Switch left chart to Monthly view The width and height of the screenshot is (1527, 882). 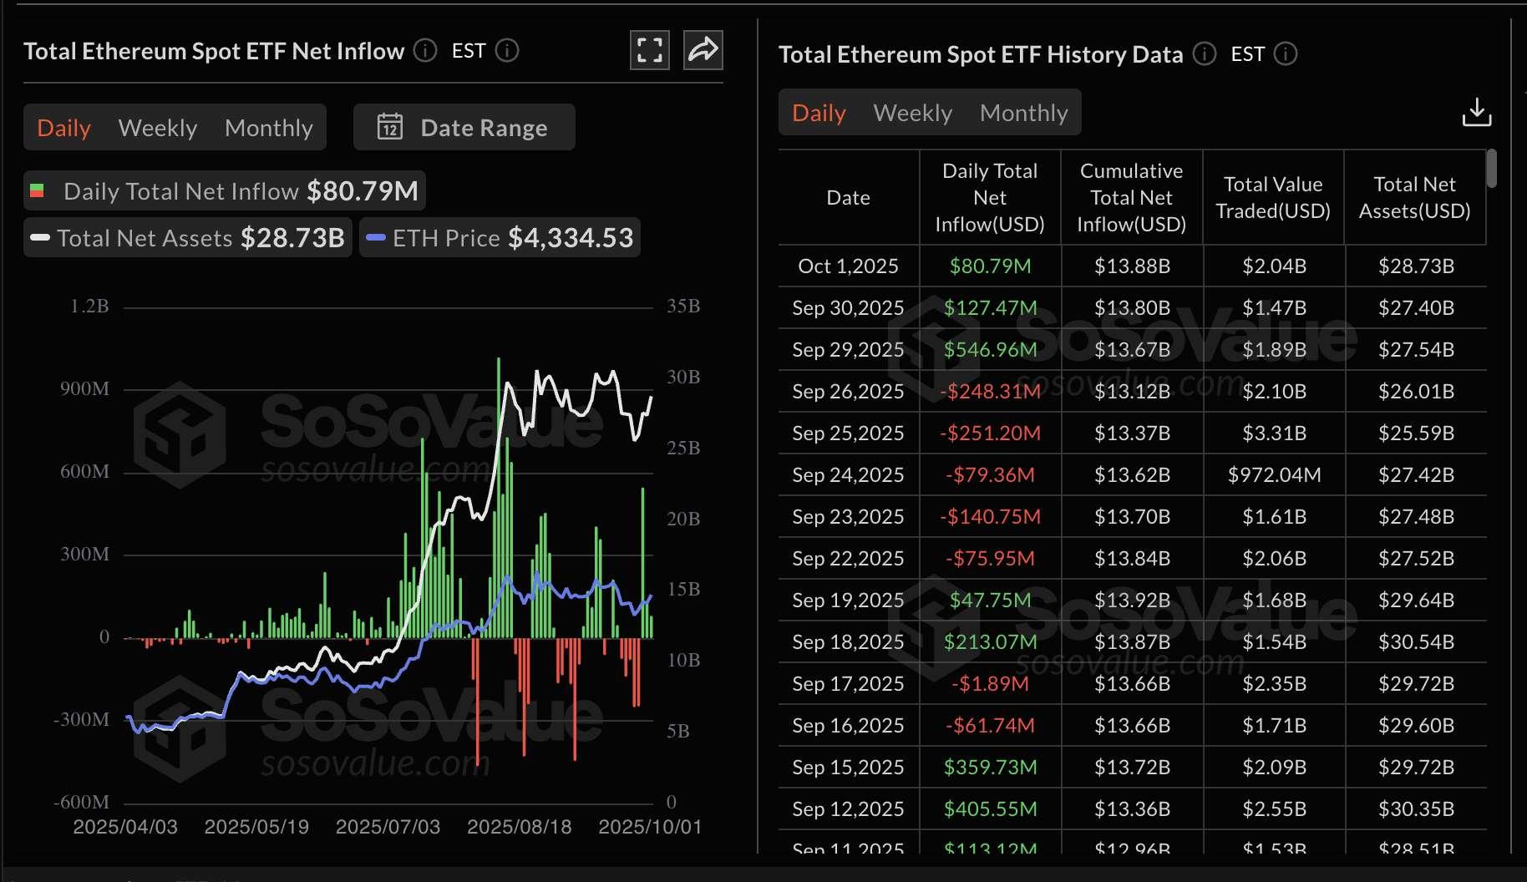(268, 127)
